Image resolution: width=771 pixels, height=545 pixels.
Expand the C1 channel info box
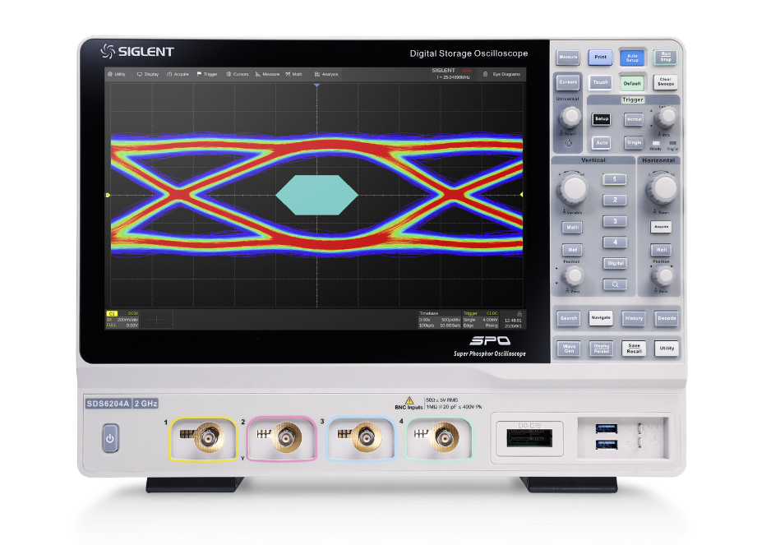click(x=122, y=319)
